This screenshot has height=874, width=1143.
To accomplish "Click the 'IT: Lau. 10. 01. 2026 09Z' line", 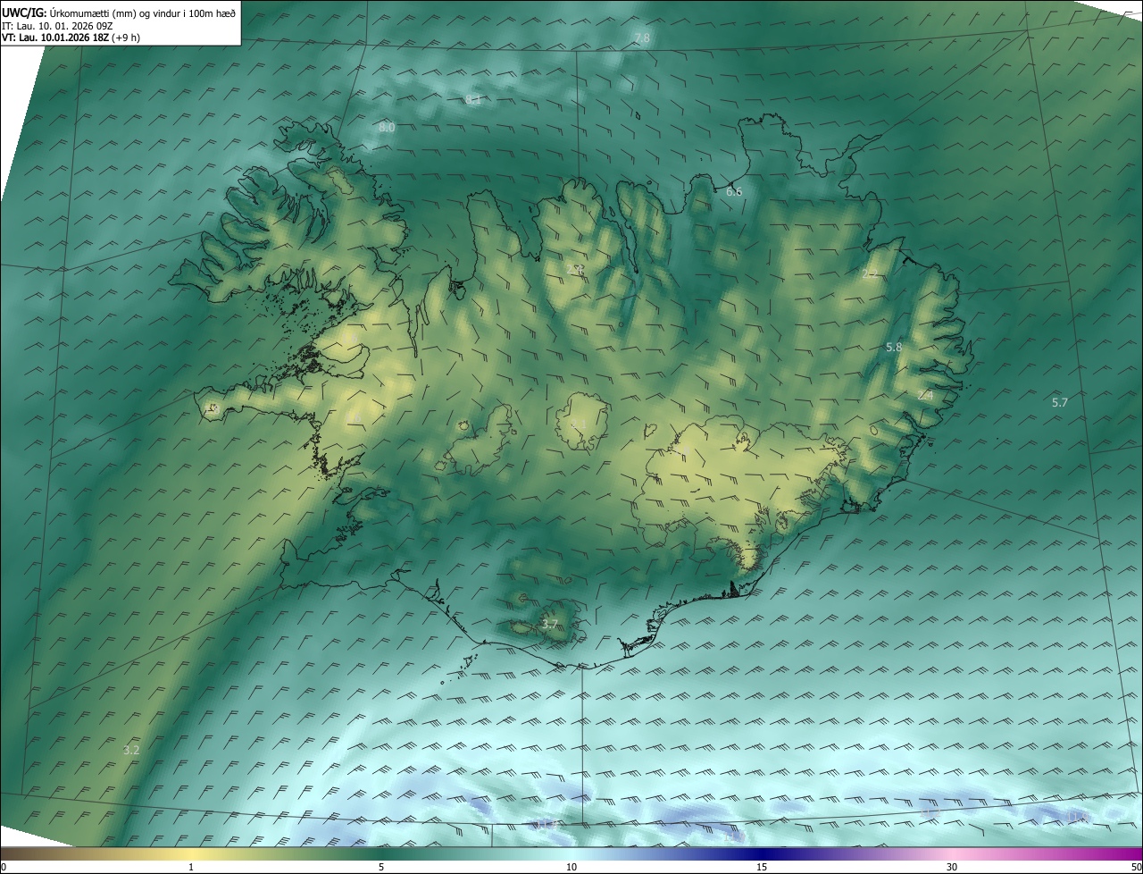I will 57,26.
